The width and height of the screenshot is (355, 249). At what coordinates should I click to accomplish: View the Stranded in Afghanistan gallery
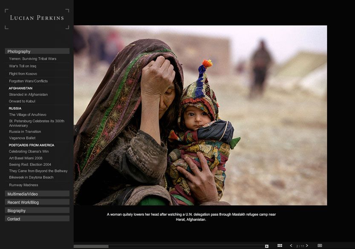[x=28, y=95]
